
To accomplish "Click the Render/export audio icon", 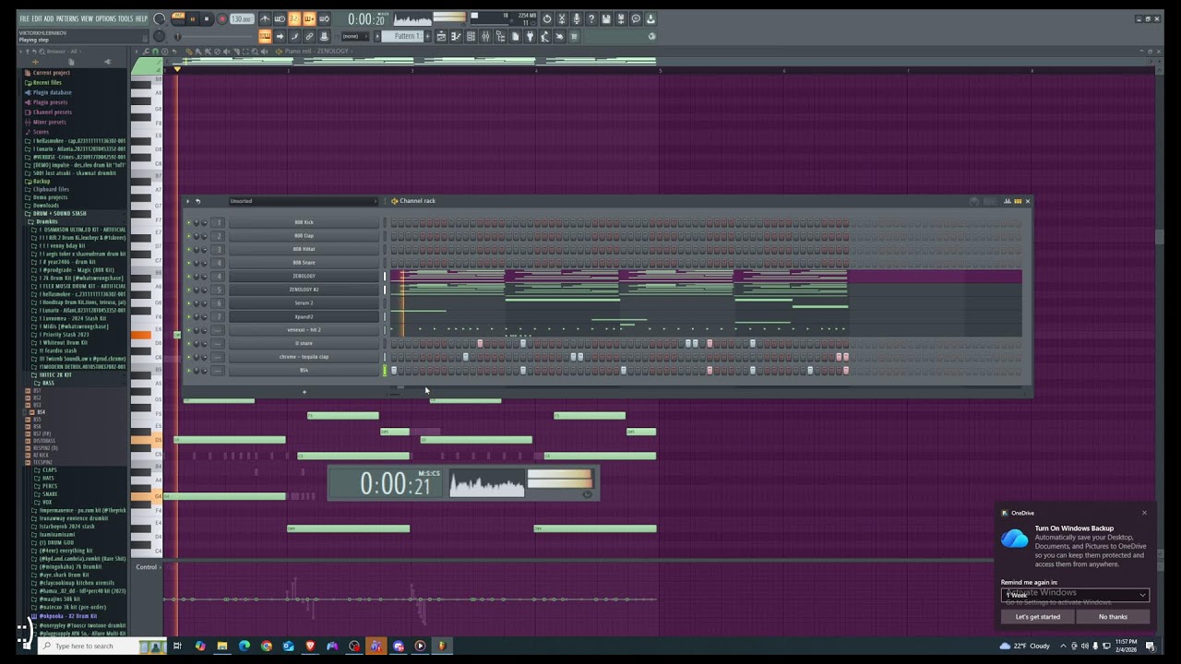I will point(621,18).
